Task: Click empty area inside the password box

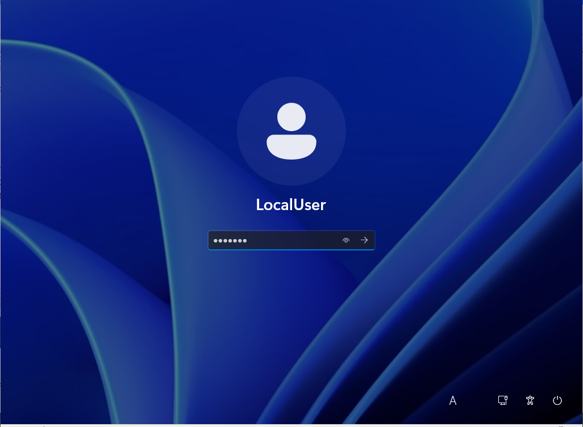Action: 294,240
